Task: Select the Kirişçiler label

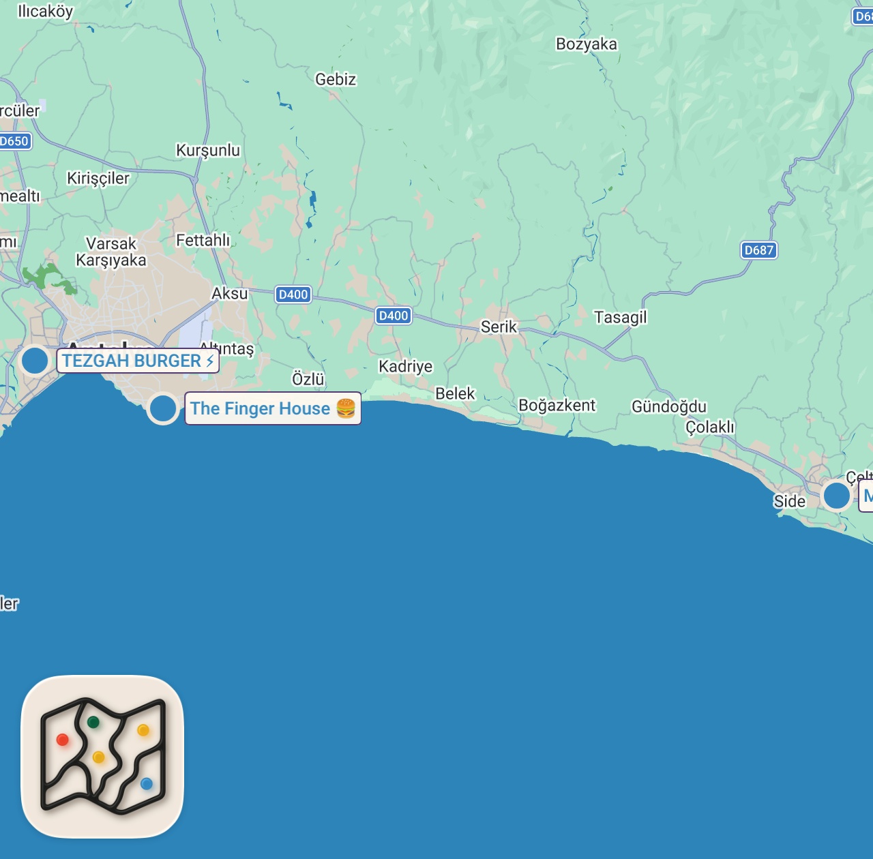Action: [98, 179]
